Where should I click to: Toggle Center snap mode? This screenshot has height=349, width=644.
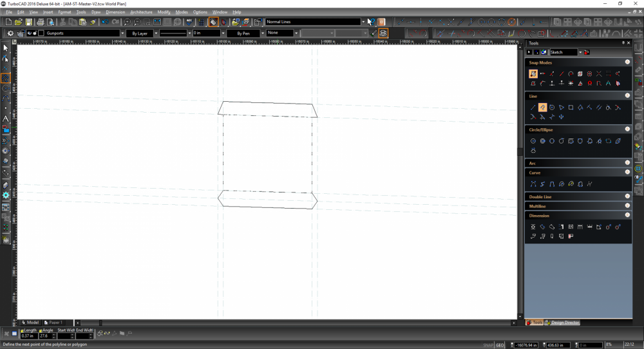[x=571, y=74]
